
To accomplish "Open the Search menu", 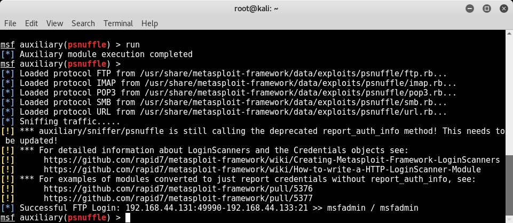I will click(83, 23).
